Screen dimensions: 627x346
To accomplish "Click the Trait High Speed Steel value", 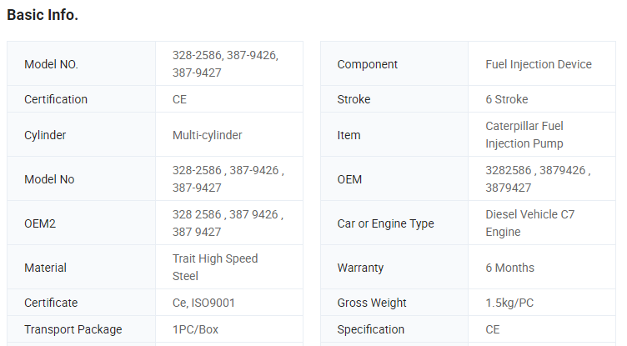I will click(215, 267).
